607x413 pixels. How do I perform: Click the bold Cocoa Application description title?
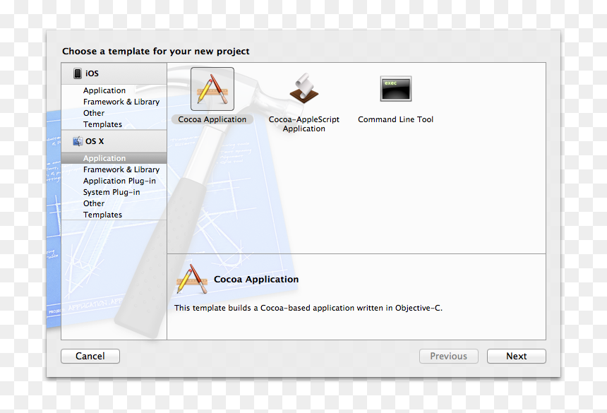pyautogui.click(x=256, y=279)
